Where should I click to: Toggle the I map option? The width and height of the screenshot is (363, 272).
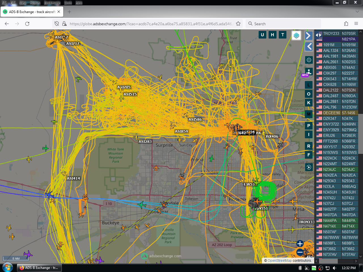click(309, 134)
